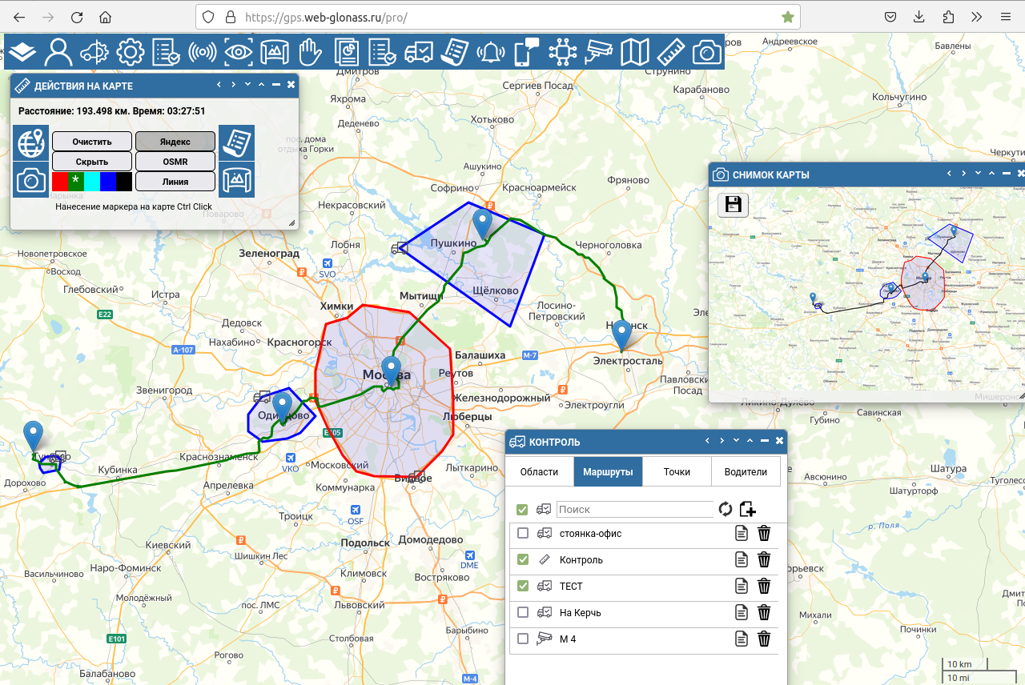Switch to the Области tab
Image resolution: width=1025 pixels, height=685 pixels.
click(539, 472)
